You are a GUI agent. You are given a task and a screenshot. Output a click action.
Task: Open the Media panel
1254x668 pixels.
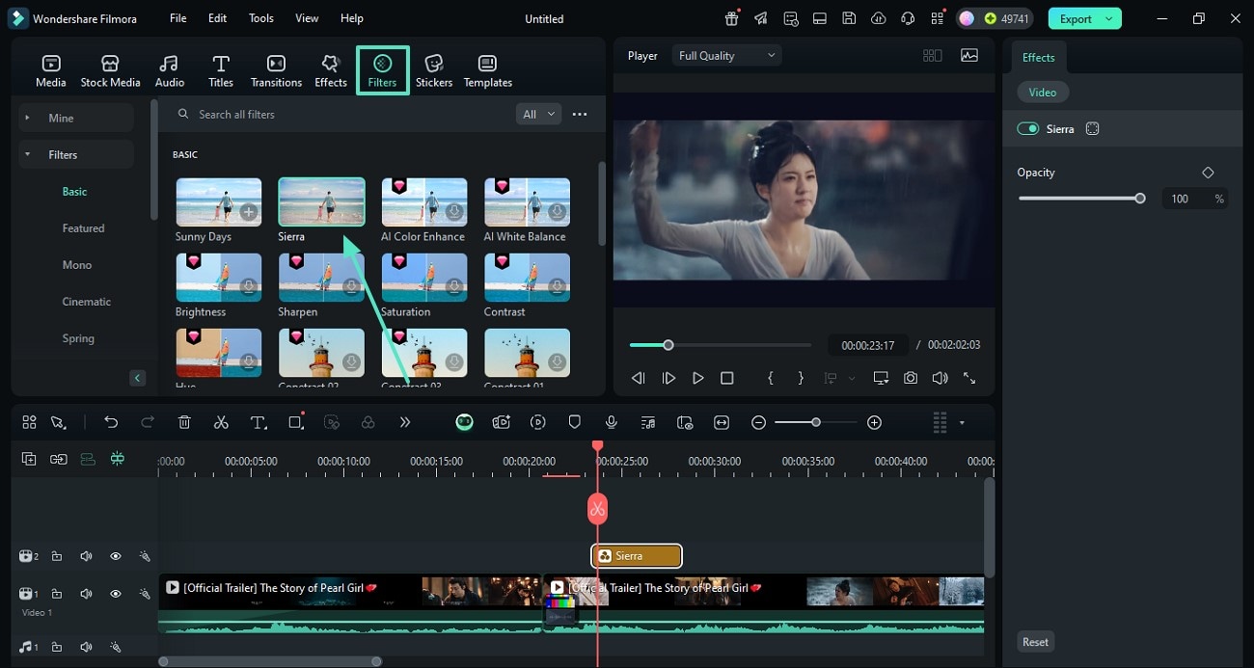(x=51, y=71)
